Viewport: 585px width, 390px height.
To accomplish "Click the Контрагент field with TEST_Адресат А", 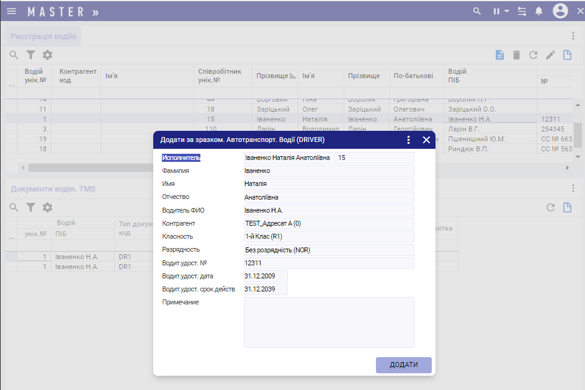I will tap(329, 224).
